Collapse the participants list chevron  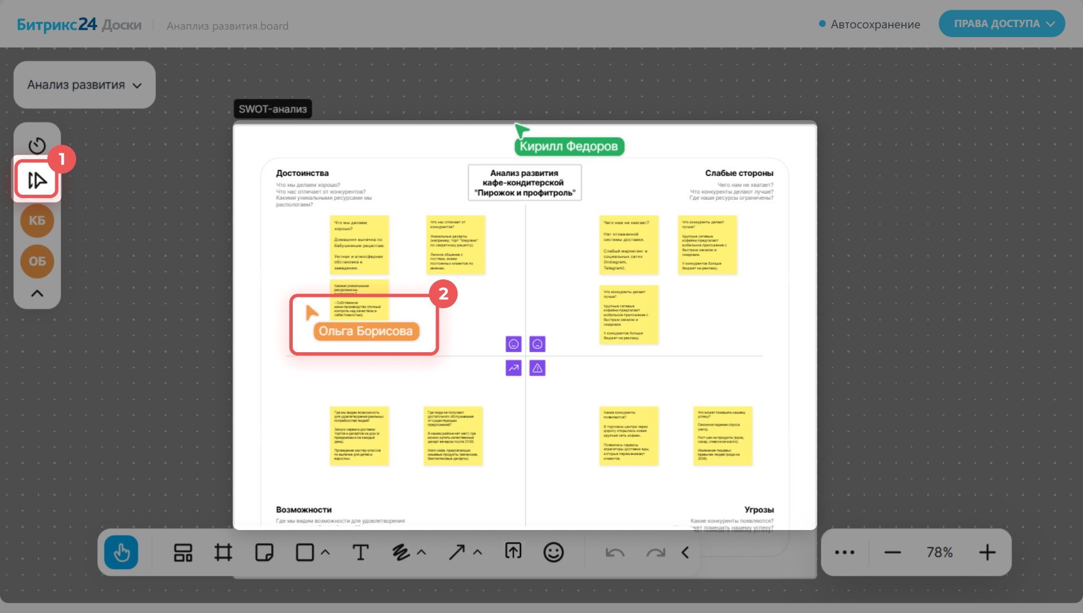coord(37,294)
